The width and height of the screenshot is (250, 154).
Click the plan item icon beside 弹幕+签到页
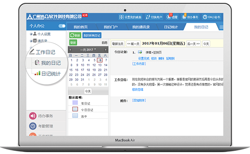click(x=140, y=52)
